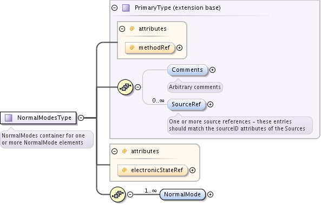This screenshot has width=321, height=205.
Task: Click the @ icon inside electronicStateRef node
Action: coord(125,170)
